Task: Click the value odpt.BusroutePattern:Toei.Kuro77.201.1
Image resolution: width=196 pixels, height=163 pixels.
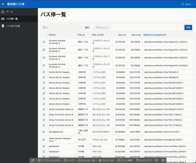Action: pos(162,132)
